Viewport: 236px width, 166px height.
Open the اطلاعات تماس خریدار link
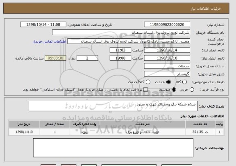click(50, 42)
